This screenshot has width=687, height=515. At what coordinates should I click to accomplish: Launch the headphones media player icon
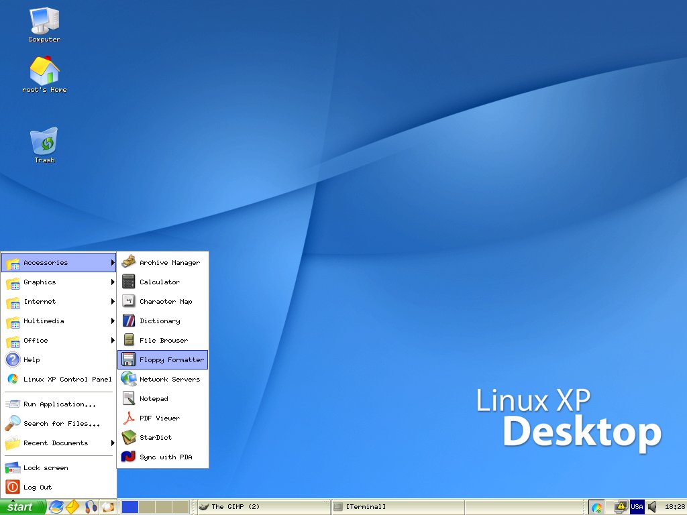point(91,507)
